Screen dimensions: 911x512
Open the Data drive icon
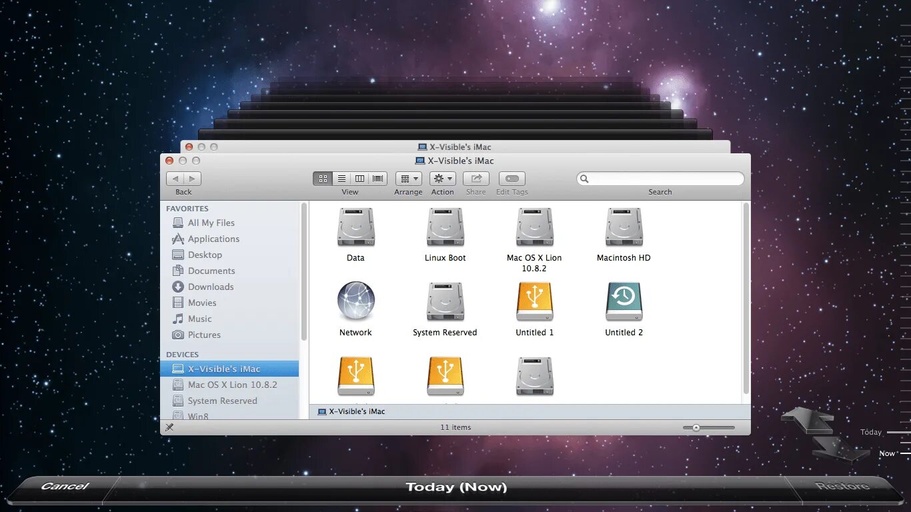356,227
